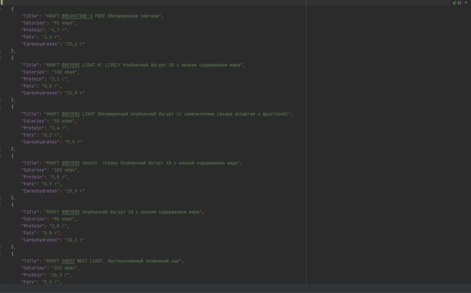Select the Protein "16,3 г" line
The image size is (471, 293).
tap(47, 275)
